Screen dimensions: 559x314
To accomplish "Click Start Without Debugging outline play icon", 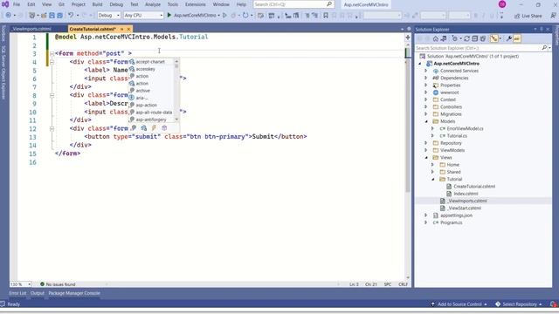I will 224,16.
